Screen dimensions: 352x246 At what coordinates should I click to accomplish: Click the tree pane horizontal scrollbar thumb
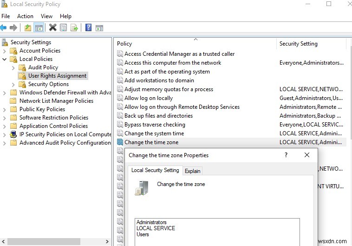(44, 242)
